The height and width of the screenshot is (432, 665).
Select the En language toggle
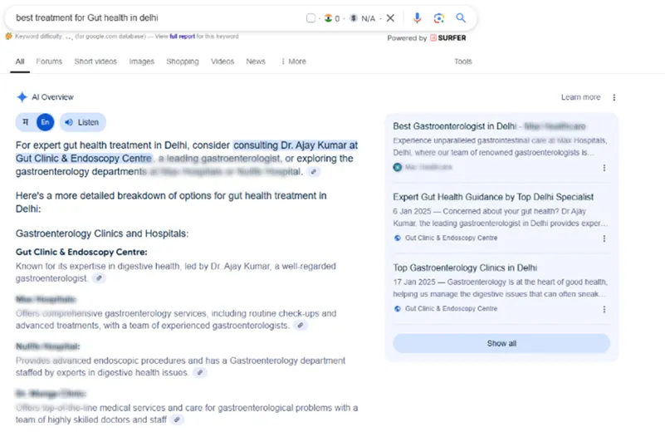pyautogui.click(x=45, y=122)
